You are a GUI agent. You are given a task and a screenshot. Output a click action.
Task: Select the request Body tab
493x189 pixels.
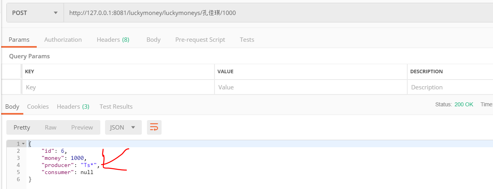pyautogui.click(x=153, y=40)
